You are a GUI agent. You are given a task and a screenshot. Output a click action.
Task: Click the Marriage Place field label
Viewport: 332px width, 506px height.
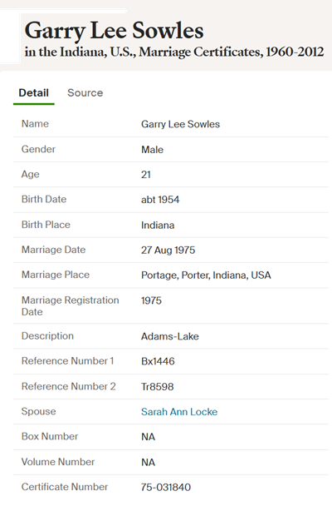(x=56, y=275)
